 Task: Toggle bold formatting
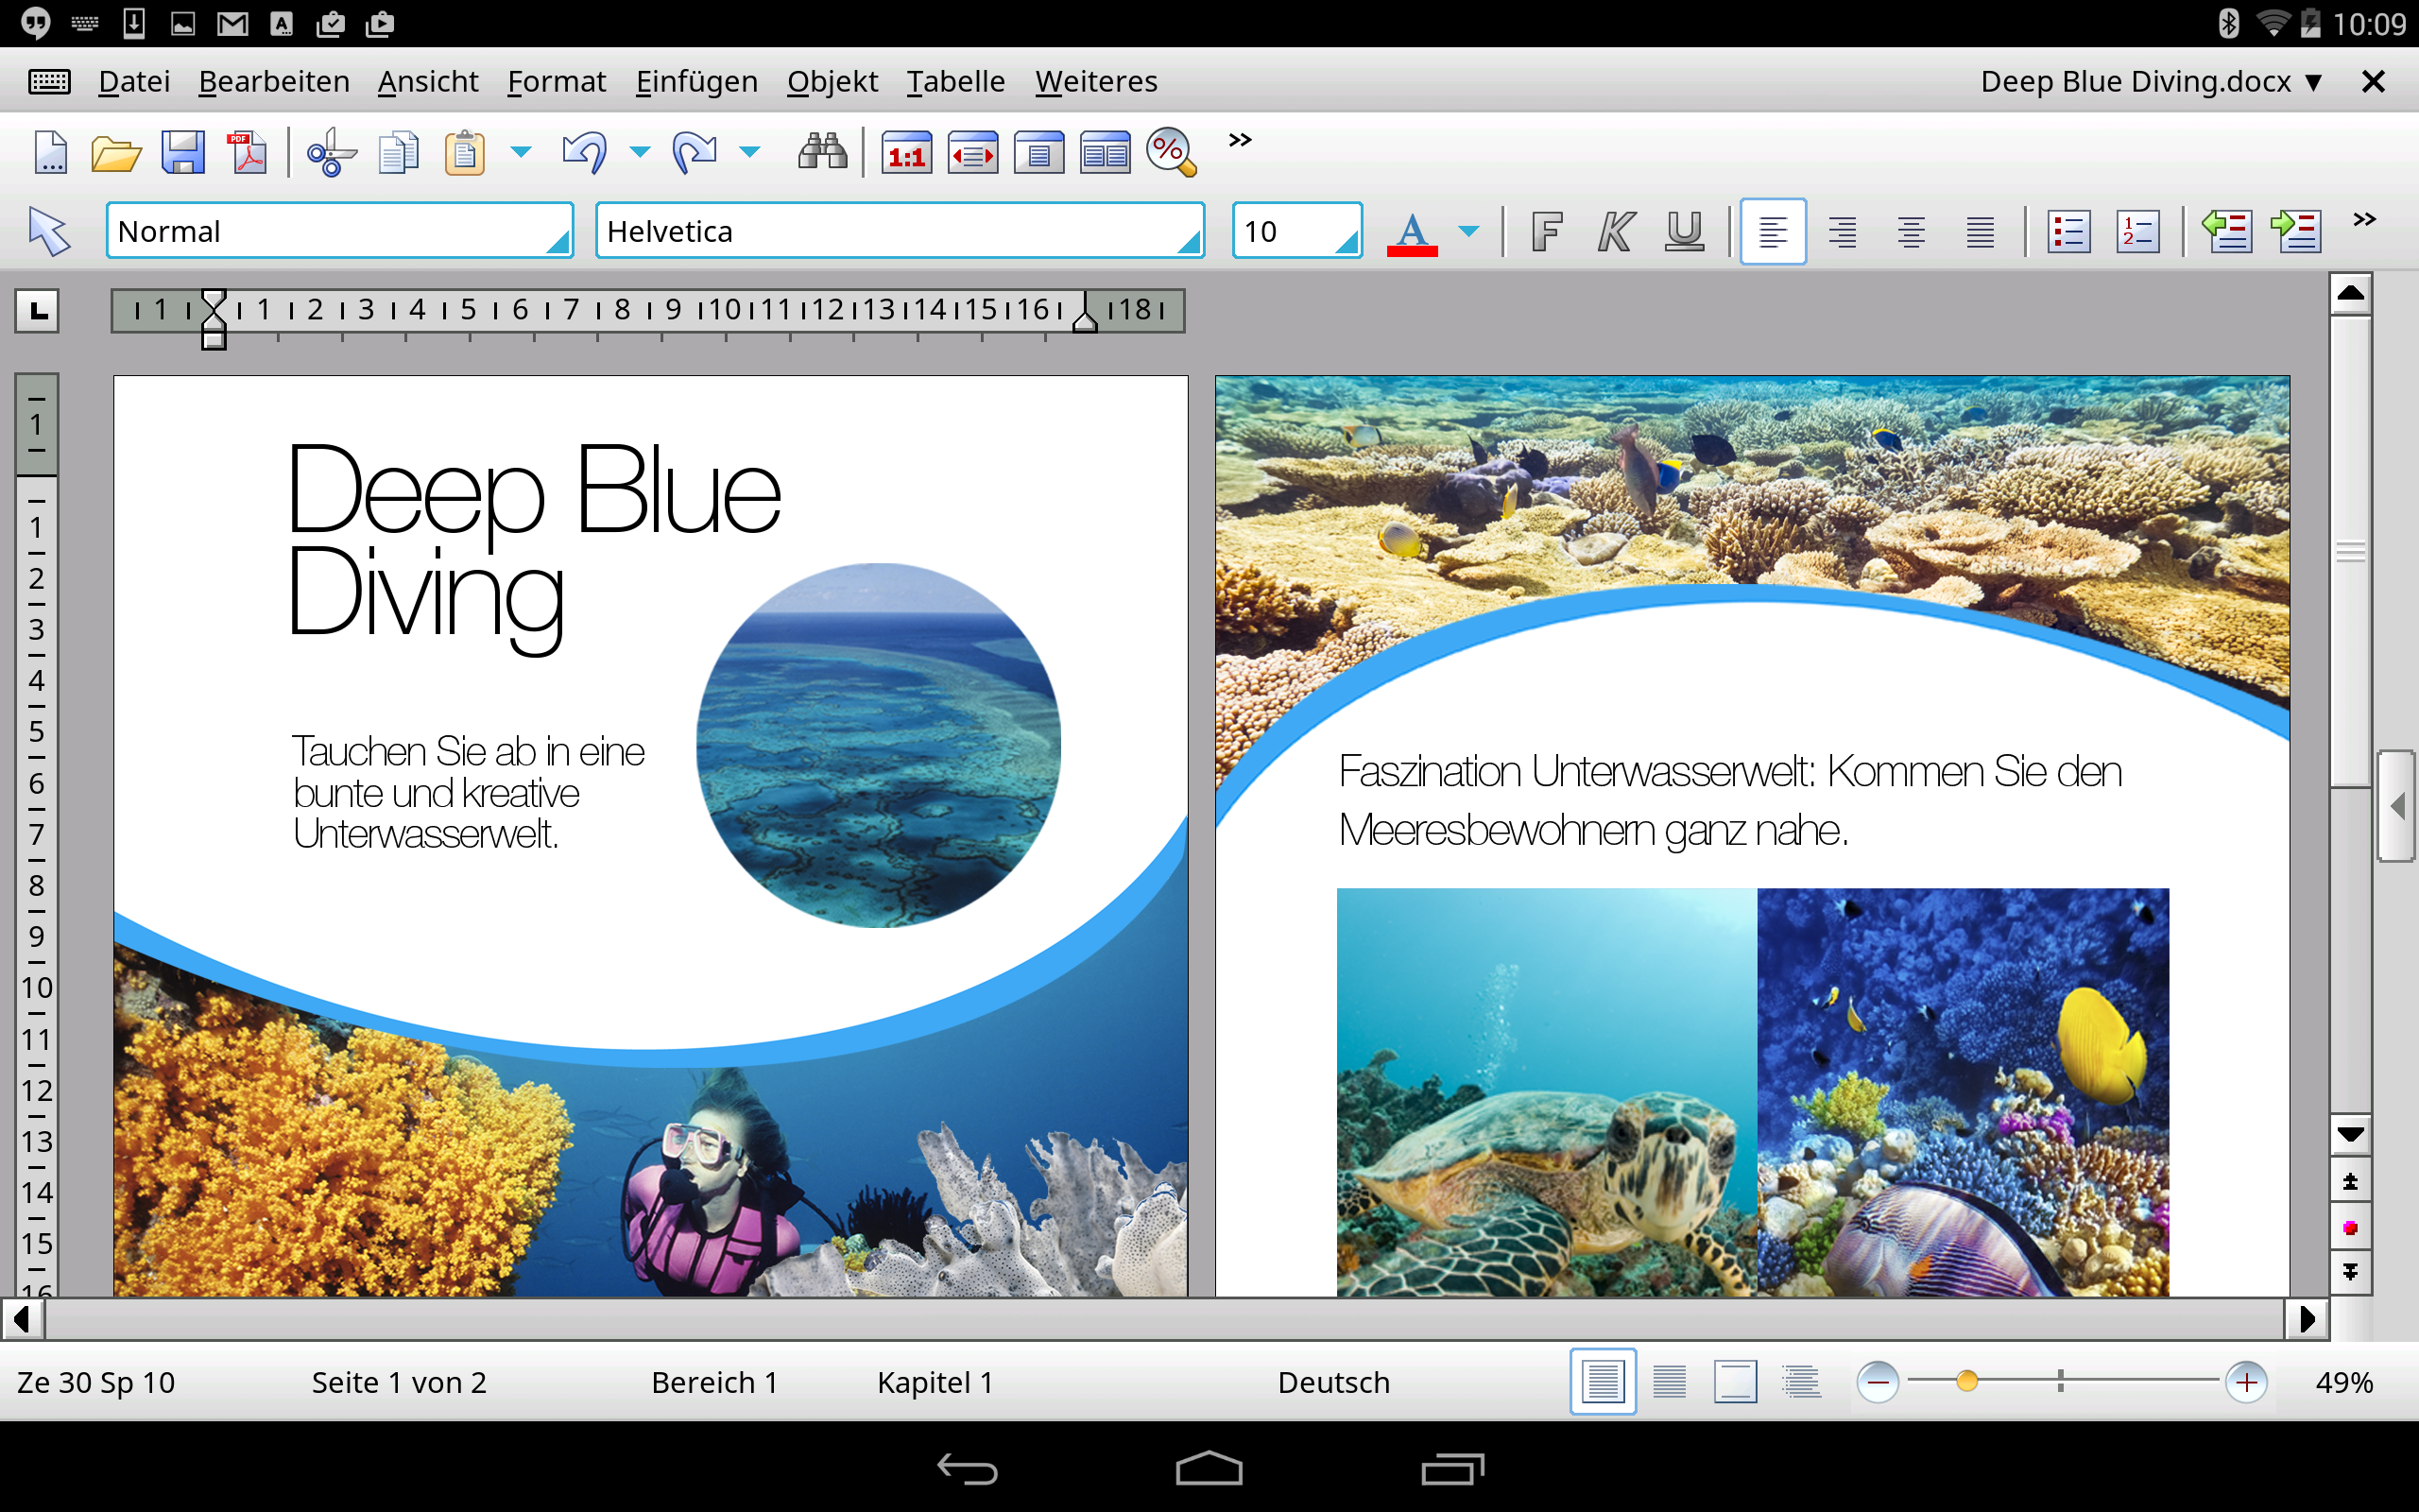[x=1545, y=231]
